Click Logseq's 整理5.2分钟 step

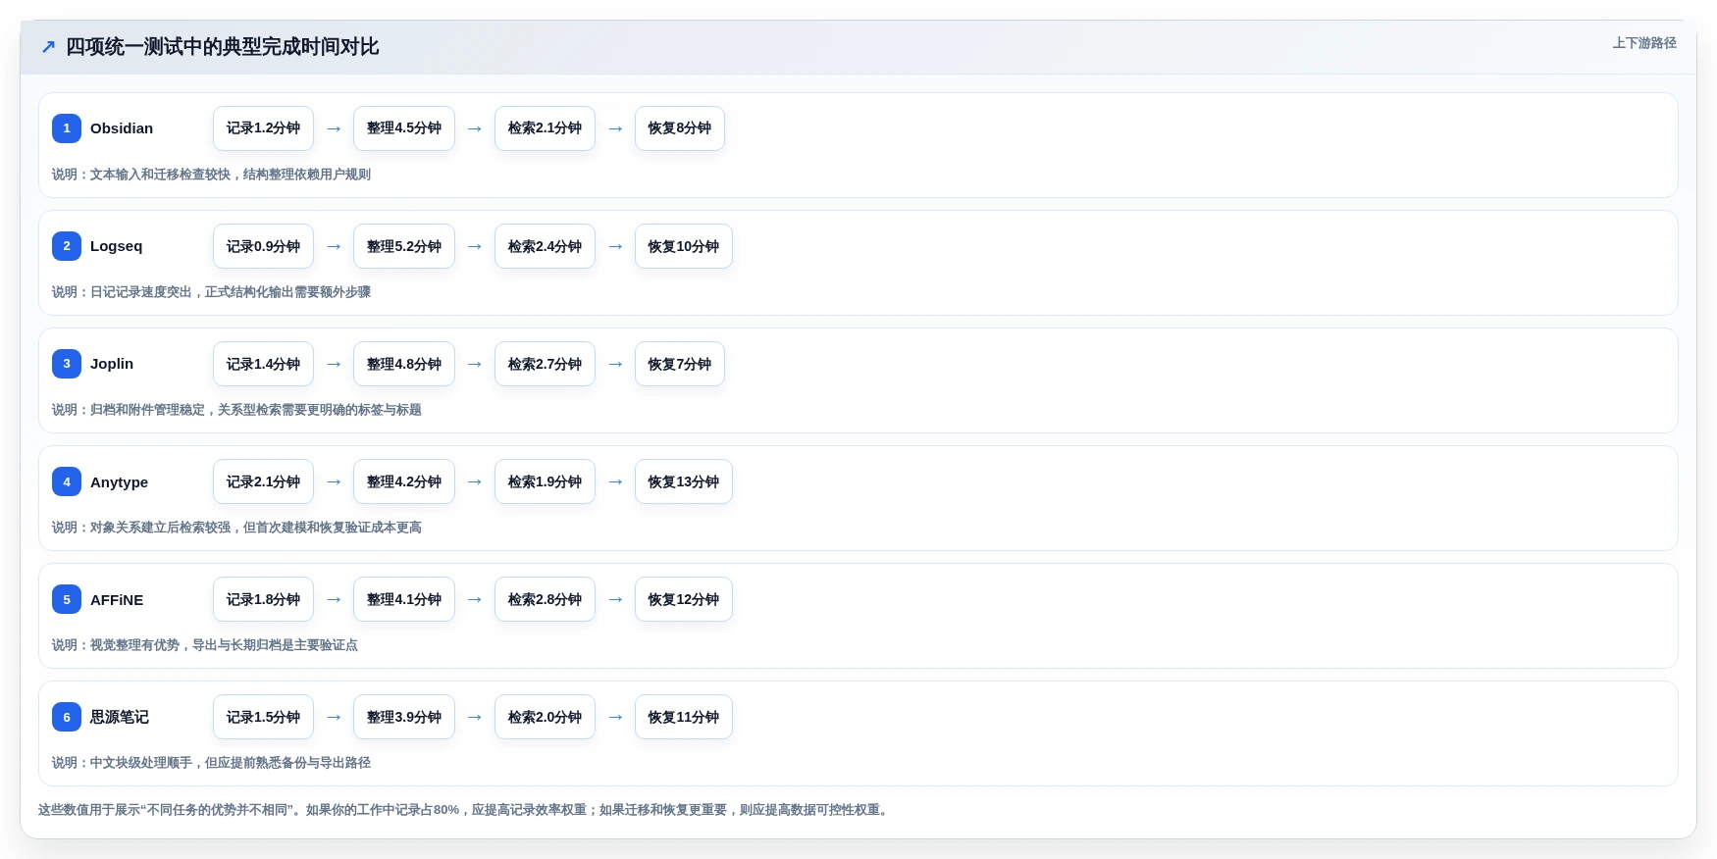tap(404, 246)
